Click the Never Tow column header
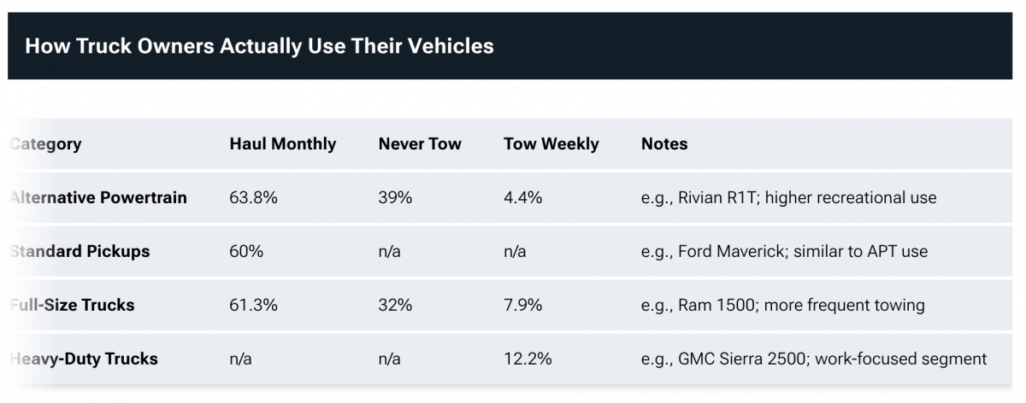The height and width of the screenshot is (403, 1026). tap(420, 144)
